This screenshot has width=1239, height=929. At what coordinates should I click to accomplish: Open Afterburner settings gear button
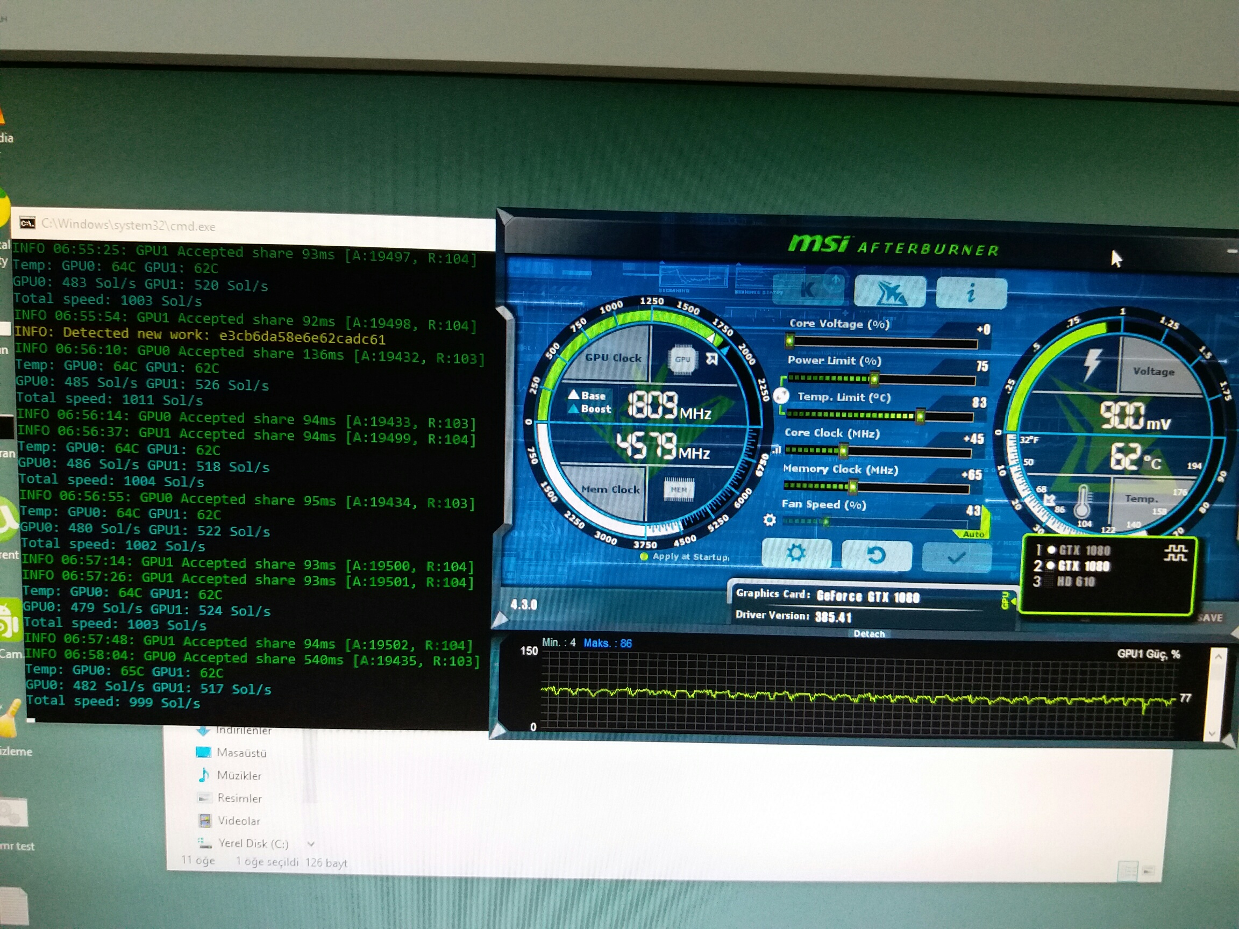(x=796, y=554)
